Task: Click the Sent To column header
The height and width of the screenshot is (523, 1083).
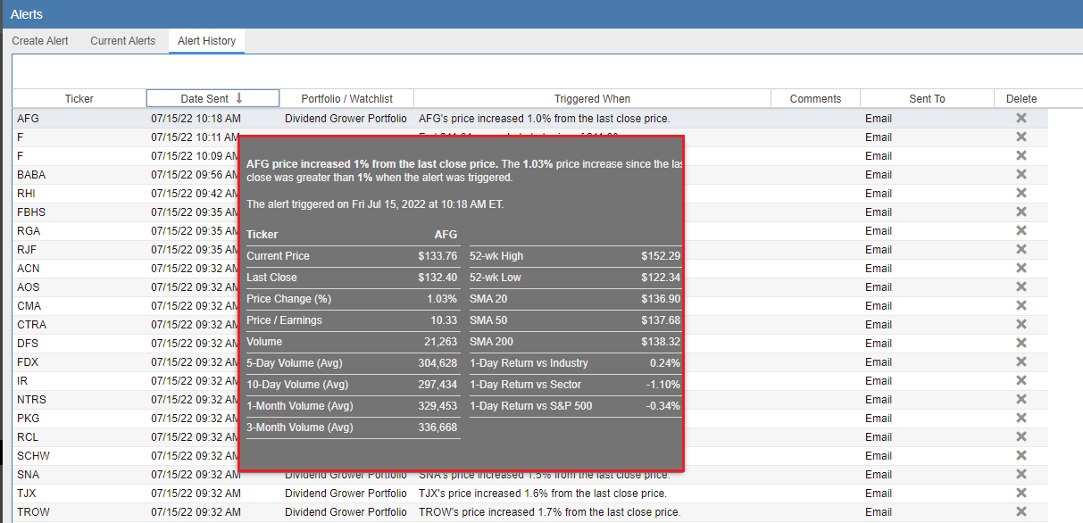Action: pyautogui.click(x=927, y=98)
